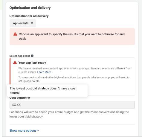This screenshot has height=137, width=142.
Task: Click the red warning triangle in pink banner
Action: (x=15, y=34)
